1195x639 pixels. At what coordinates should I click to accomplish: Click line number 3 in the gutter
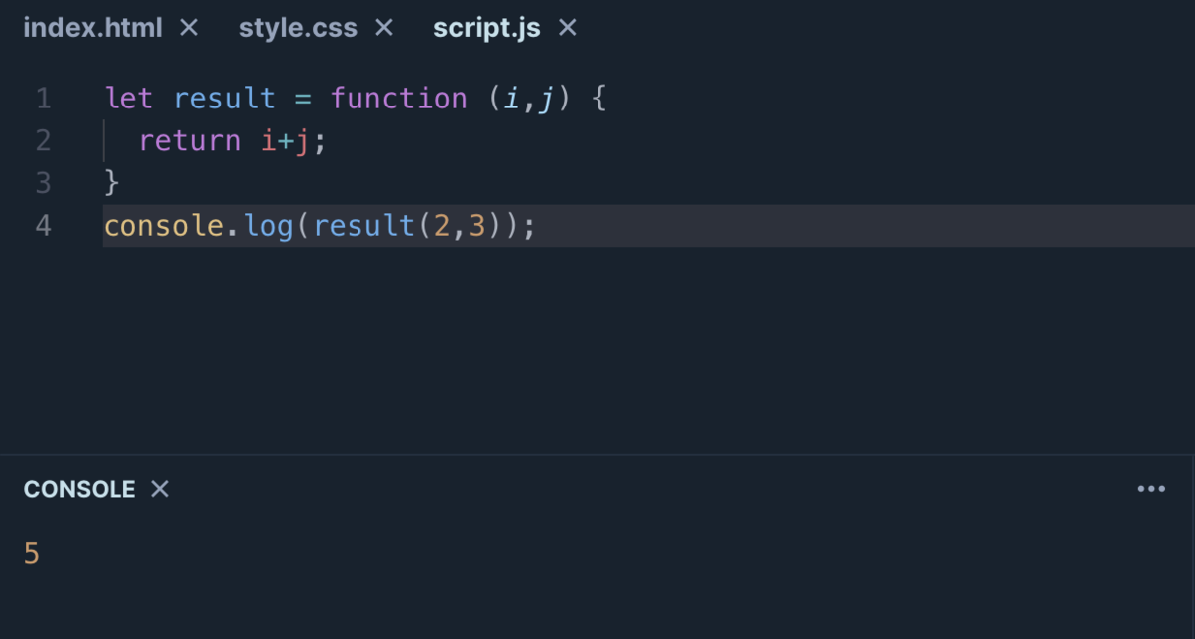click(43, 183)
